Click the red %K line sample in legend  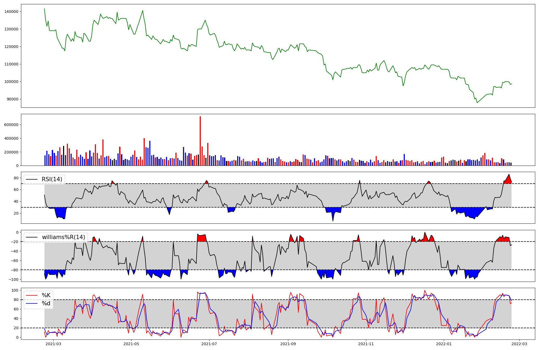(x=32, y=295)
